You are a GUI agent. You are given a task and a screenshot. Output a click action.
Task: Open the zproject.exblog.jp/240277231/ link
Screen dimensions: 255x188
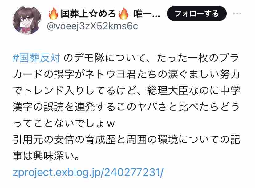coord(88,172)
